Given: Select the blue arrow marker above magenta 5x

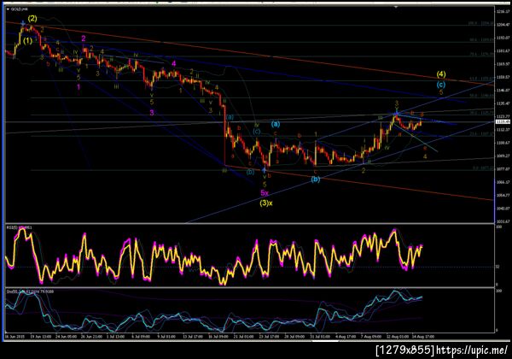Looking at the screenshot, I should 265,170.
